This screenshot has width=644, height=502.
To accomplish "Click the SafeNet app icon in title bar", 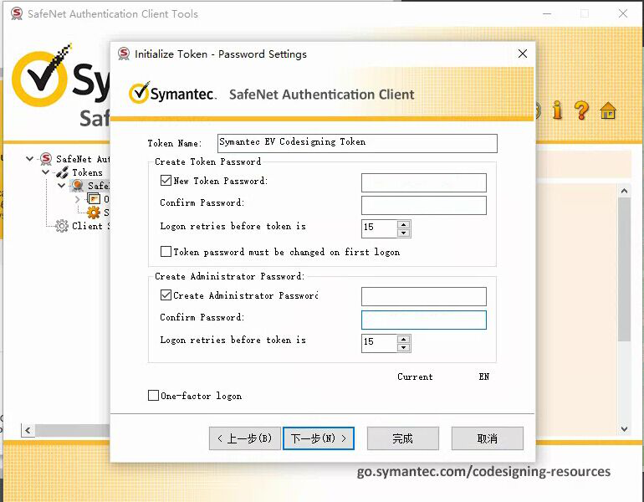I will coord(17,13).
